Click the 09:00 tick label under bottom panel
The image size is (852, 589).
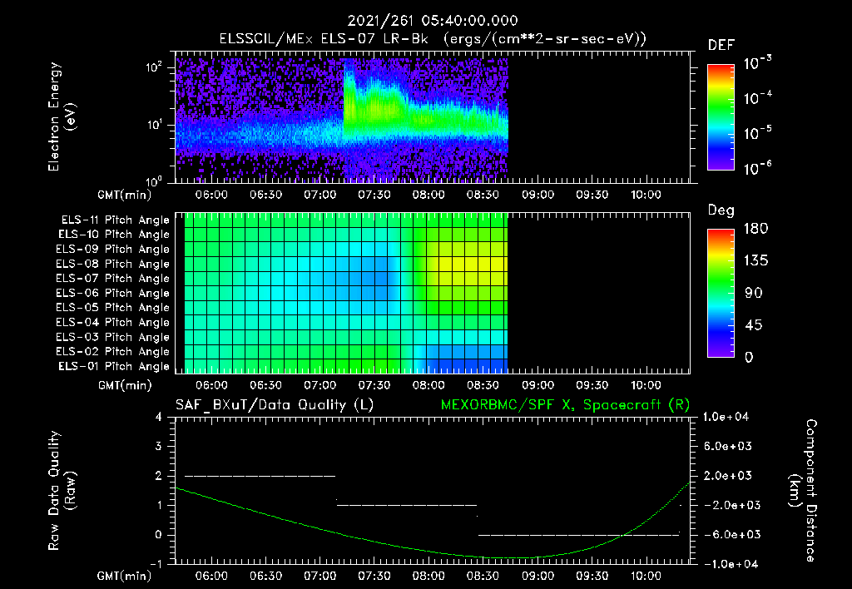point(537,576)
